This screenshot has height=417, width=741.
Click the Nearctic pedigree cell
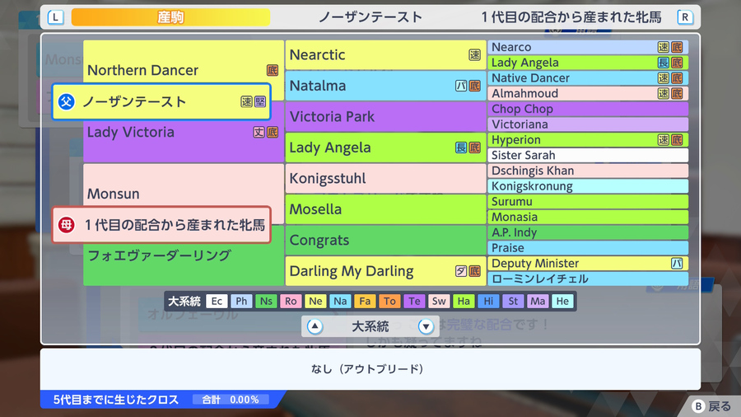tap(385, 55)
